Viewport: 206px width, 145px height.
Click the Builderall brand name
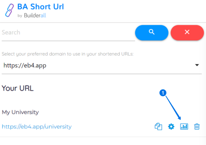pos(35,15)
